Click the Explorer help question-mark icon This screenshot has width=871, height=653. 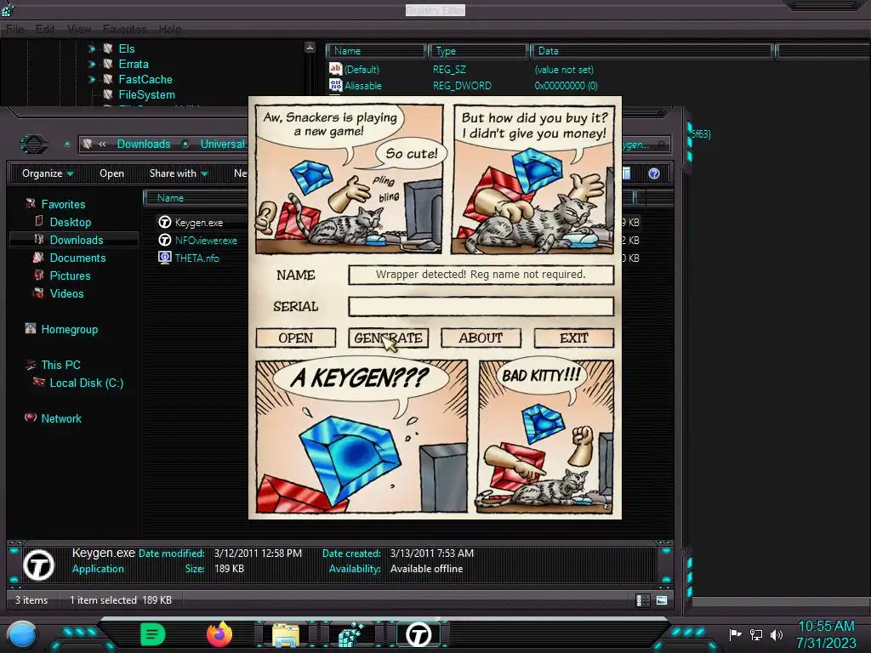click(x=654, y=173)
